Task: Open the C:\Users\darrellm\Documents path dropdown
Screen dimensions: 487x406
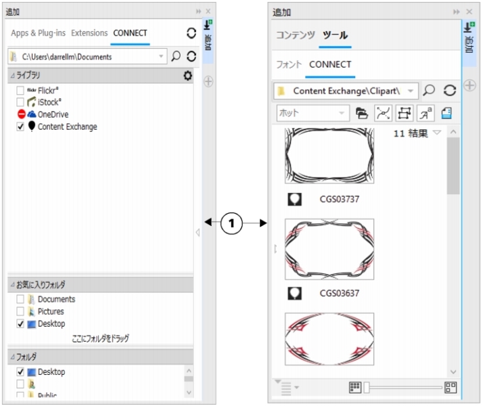Action: pyautogui.click(x=160, y=57)
